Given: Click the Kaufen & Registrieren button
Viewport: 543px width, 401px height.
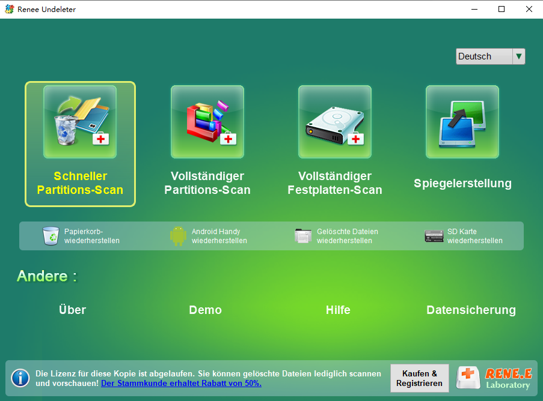Looking at the screenshot, I should point(419,378).
